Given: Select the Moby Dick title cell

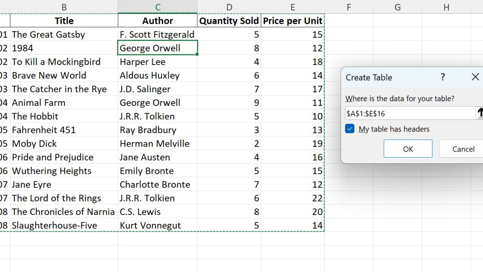Looking at the screenshot, I should point(64,144).
